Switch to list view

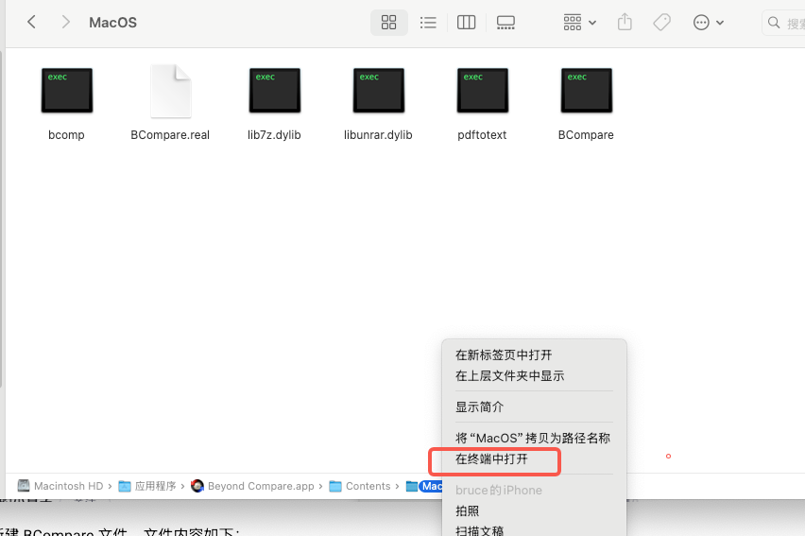coord(428,22)
